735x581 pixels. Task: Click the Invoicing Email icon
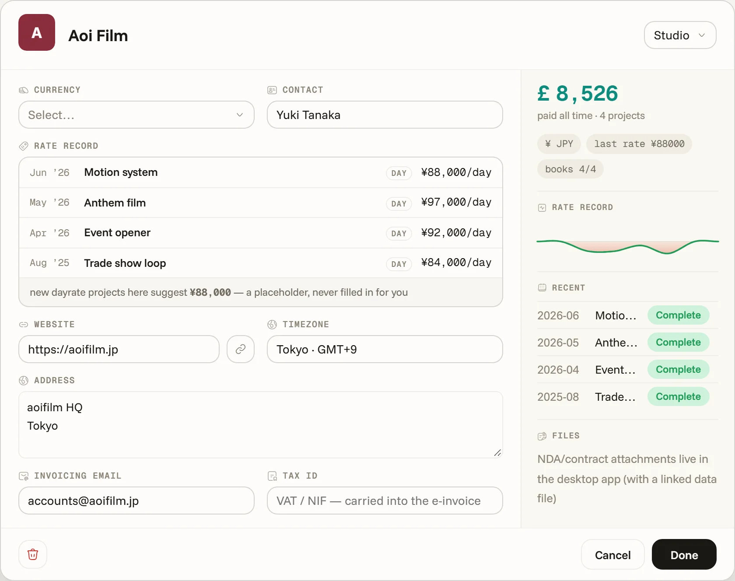click(x=24, y=476)
